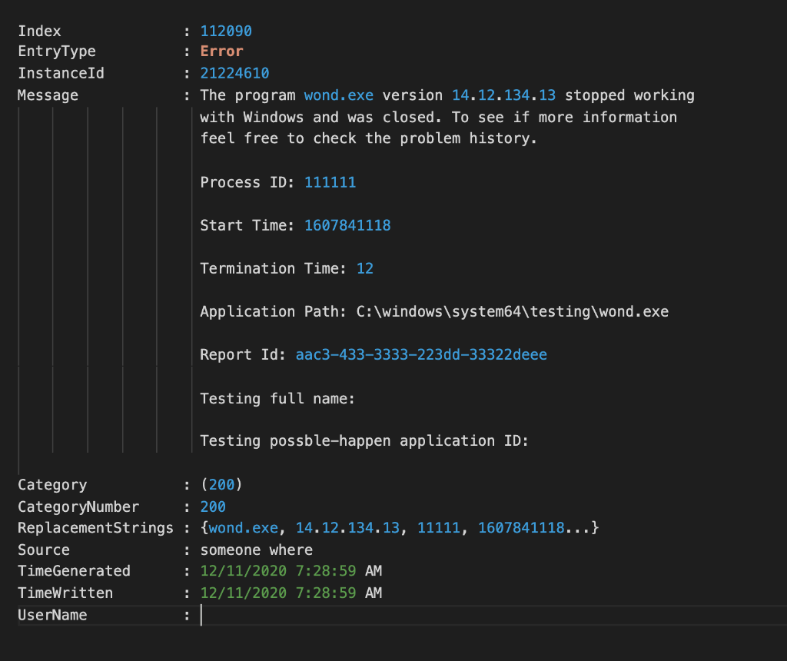
Task: Click the Error entry type text
Action: (x=221, y=51)
